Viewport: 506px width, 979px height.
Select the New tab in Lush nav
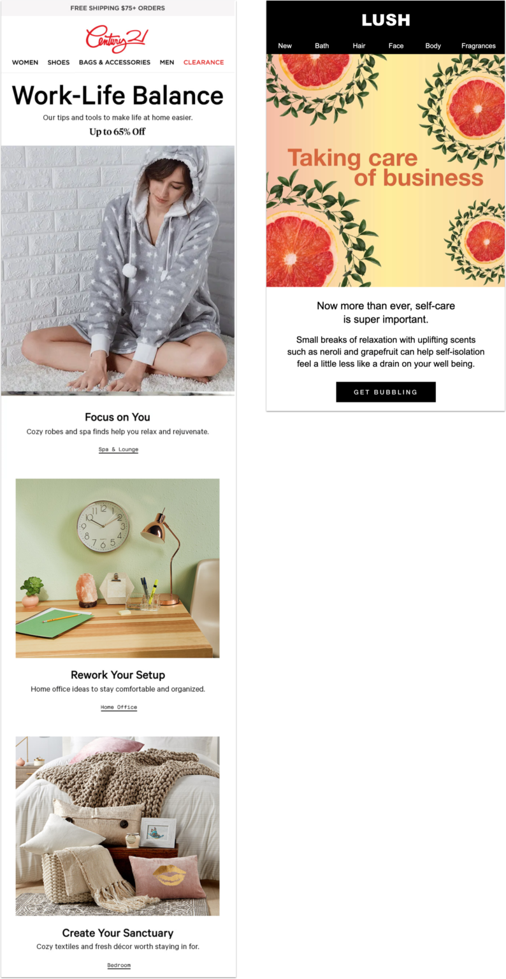point(285,46)
